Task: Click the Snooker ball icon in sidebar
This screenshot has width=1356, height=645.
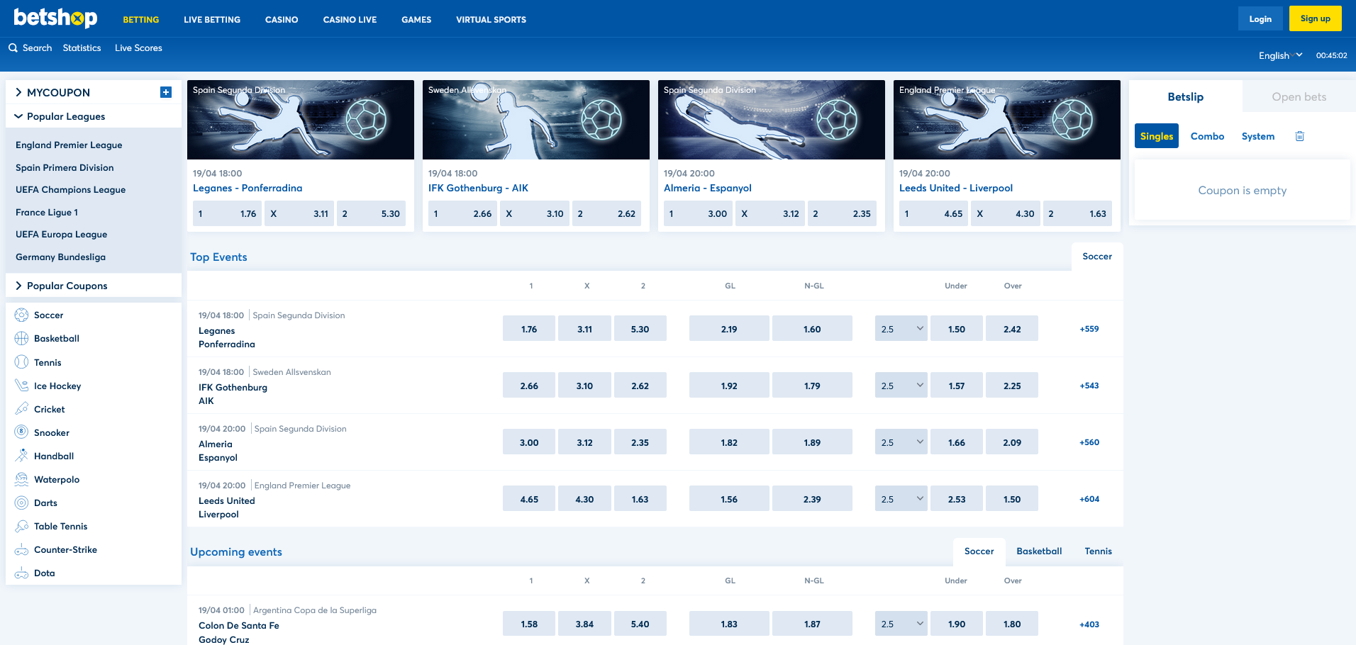Action: 22,432
